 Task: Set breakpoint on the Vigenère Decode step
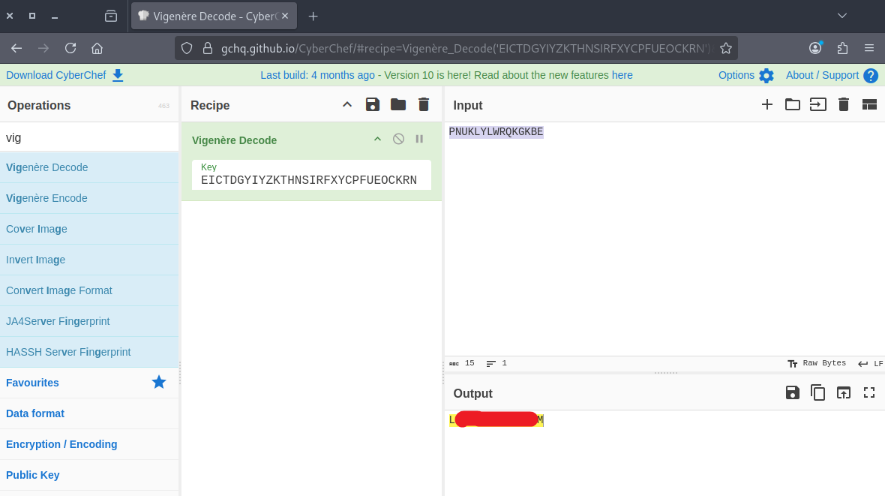click(419, 139)
